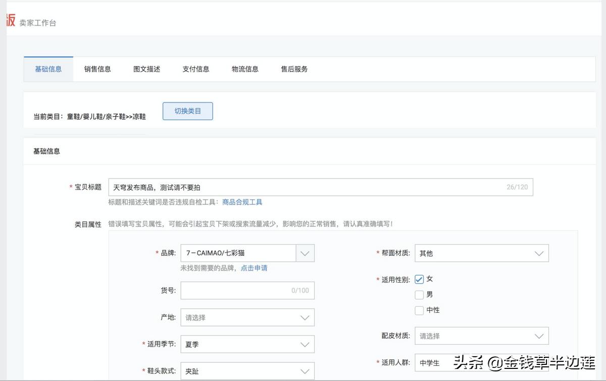Viewport: 606px width, 381px height.
Task: Open the 物流信息 tab
Action: tap(245, 69)
